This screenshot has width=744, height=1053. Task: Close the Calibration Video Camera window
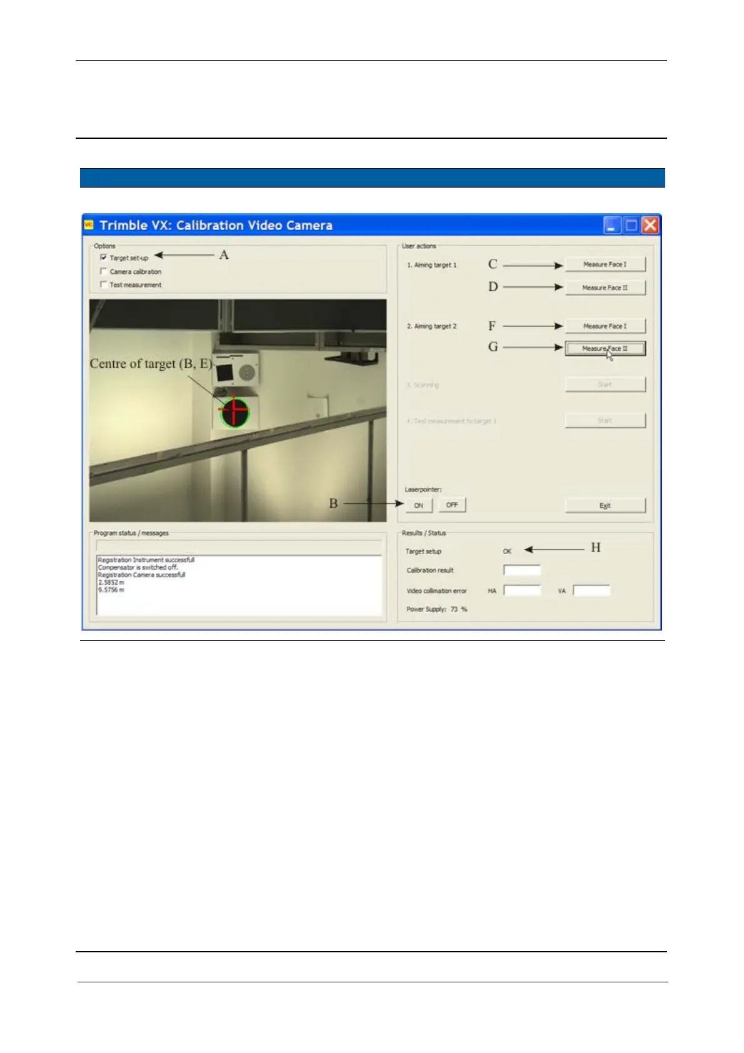651,225
